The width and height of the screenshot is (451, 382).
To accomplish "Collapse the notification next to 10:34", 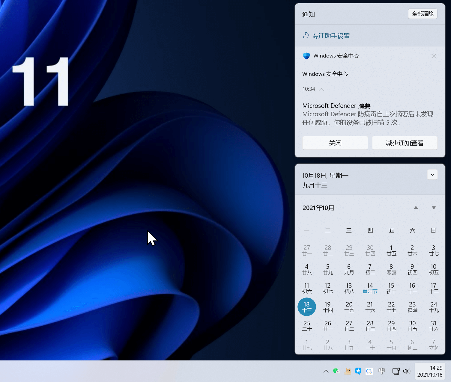I will click(321, 89).
